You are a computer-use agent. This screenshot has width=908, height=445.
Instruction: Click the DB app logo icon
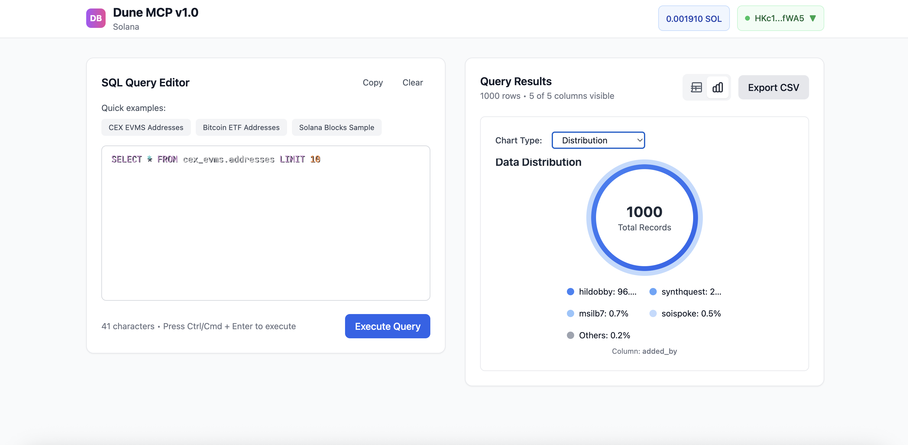(x=96, y=18)
